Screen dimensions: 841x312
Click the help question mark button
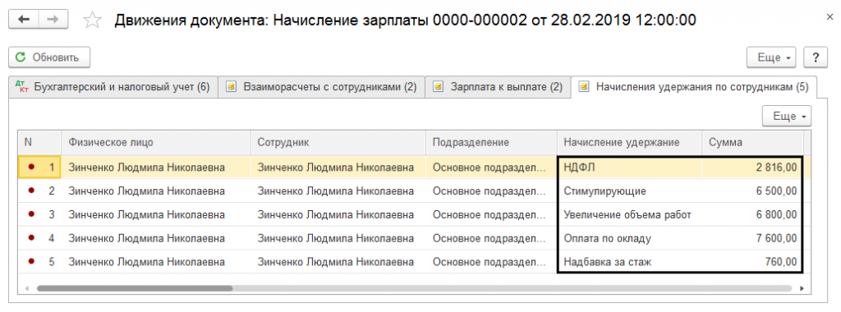click(816, 57)
